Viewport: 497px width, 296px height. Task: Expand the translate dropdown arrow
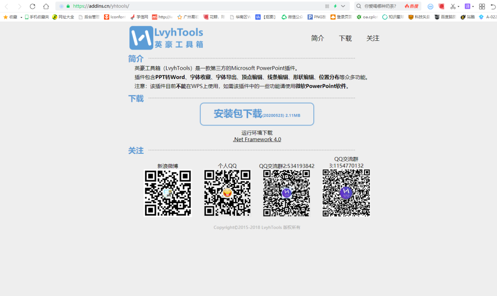pyautogui.click(x=473, y=6)
